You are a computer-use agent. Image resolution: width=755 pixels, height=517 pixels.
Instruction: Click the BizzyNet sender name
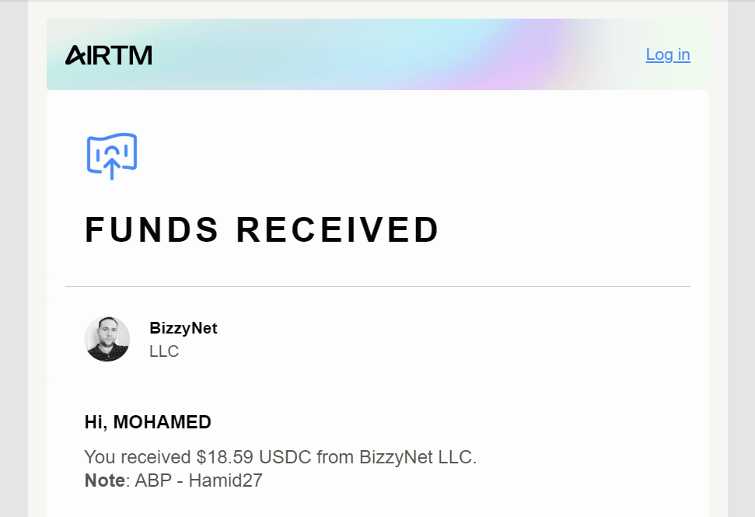[x=184, y=328]
